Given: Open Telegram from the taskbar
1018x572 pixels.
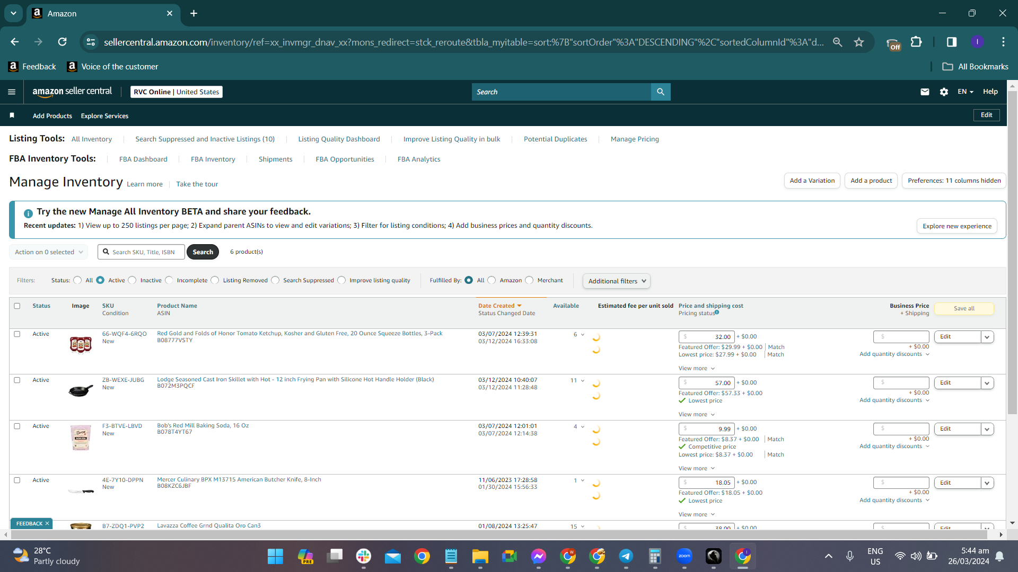Looking at the screenshot, I should click(x=626, y=556).
